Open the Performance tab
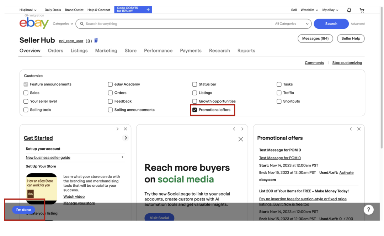Image resolution: width=384 pixels, height=236 pixels. [x=158, y=51]
